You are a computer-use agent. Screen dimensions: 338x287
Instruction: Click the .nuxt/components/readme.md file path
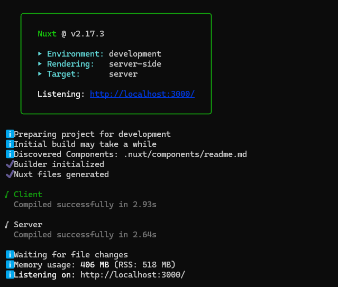pyautogui.click(x=185, y=154)
